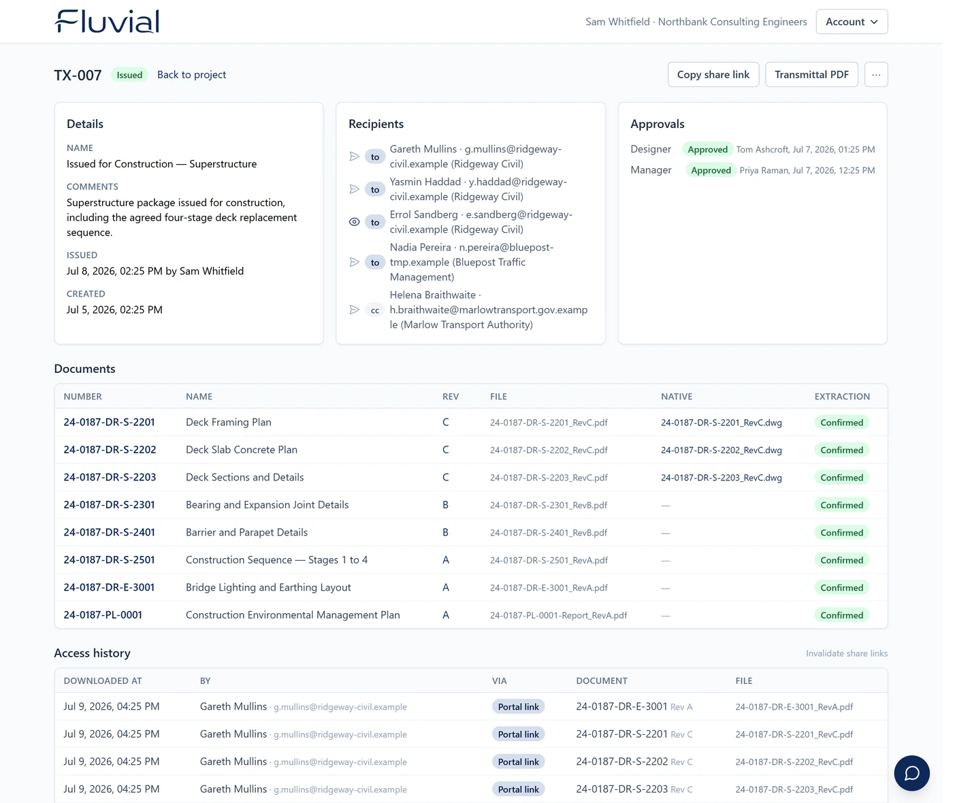The width and height of the screenshot is (953, 803).
Task: Select the Construction Sequence — Stages 1 to 4 name
Action: coord(276,560)
